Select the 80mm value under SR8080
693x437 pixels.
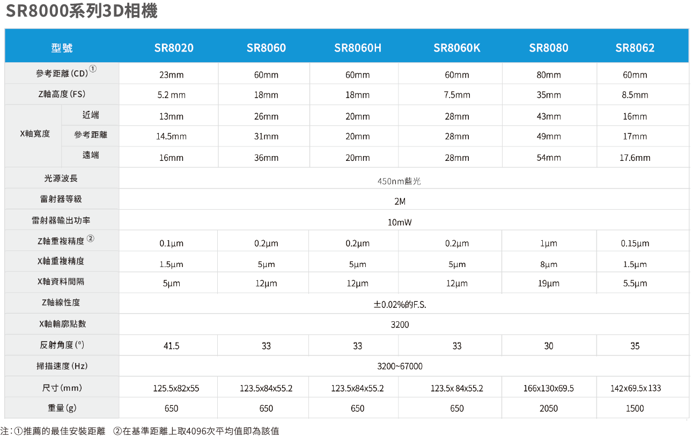549,75
